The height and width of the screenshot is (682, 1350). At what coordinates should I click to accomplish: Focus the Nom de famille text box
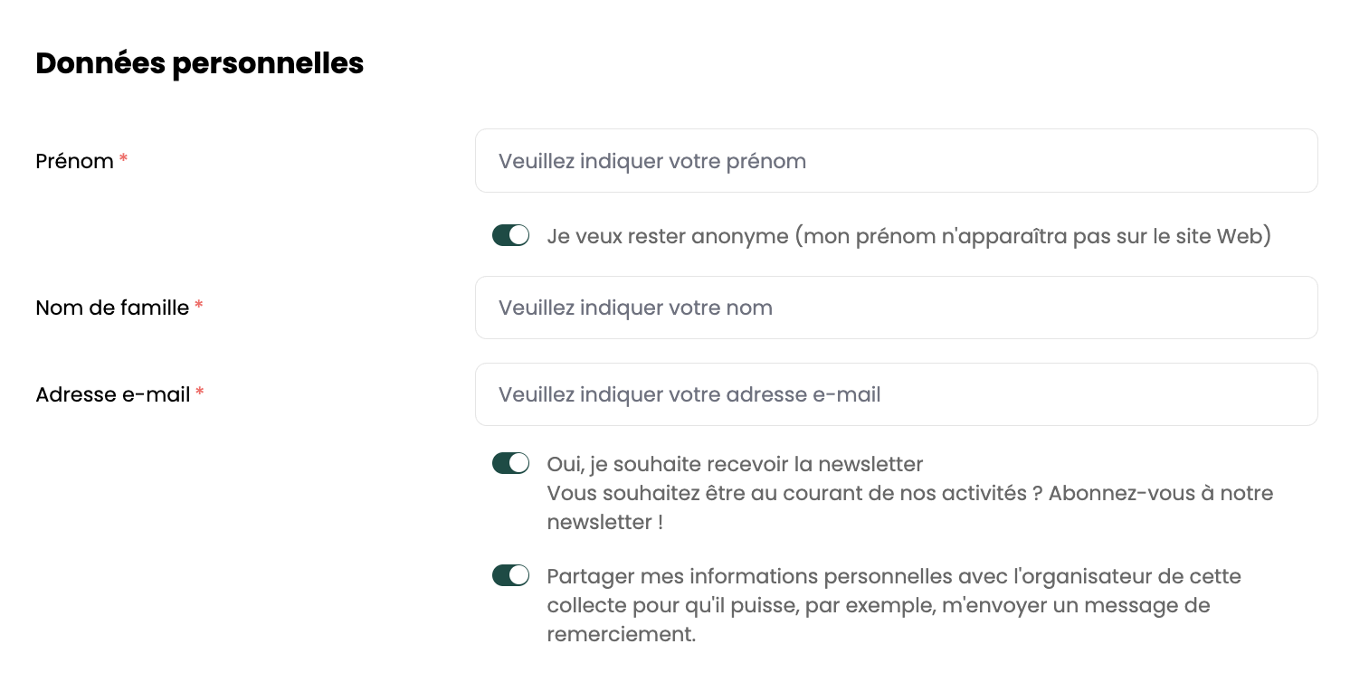point(896,308)
